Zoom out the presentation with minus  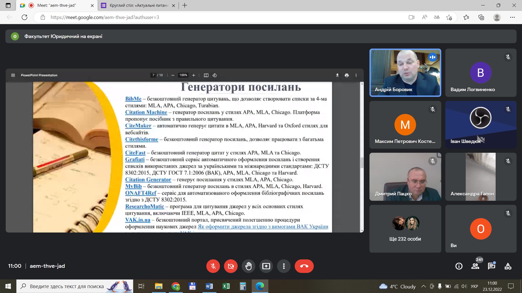[x=173, y=75]
